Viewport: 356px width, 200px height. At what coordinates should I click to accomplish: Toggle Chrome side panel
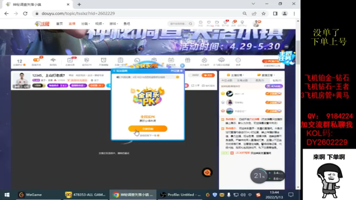tap(275, 14)
